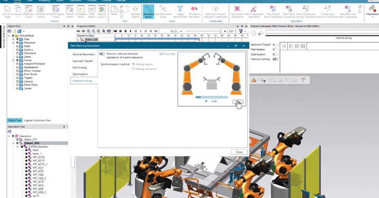Open the Continuous Process Generator
The width and height of the screenshot is (379, 198).
click(327, 11)
